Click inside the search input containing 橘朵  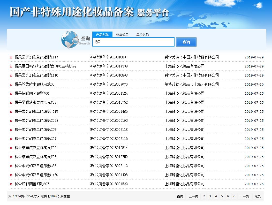coord(133,42)
